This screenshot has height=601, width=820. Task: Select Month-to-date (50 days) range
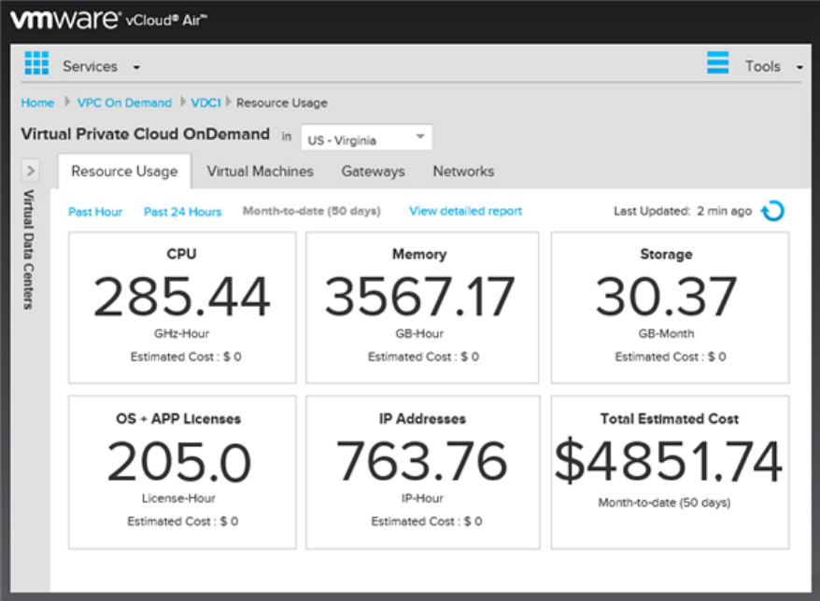pos(312,211)
